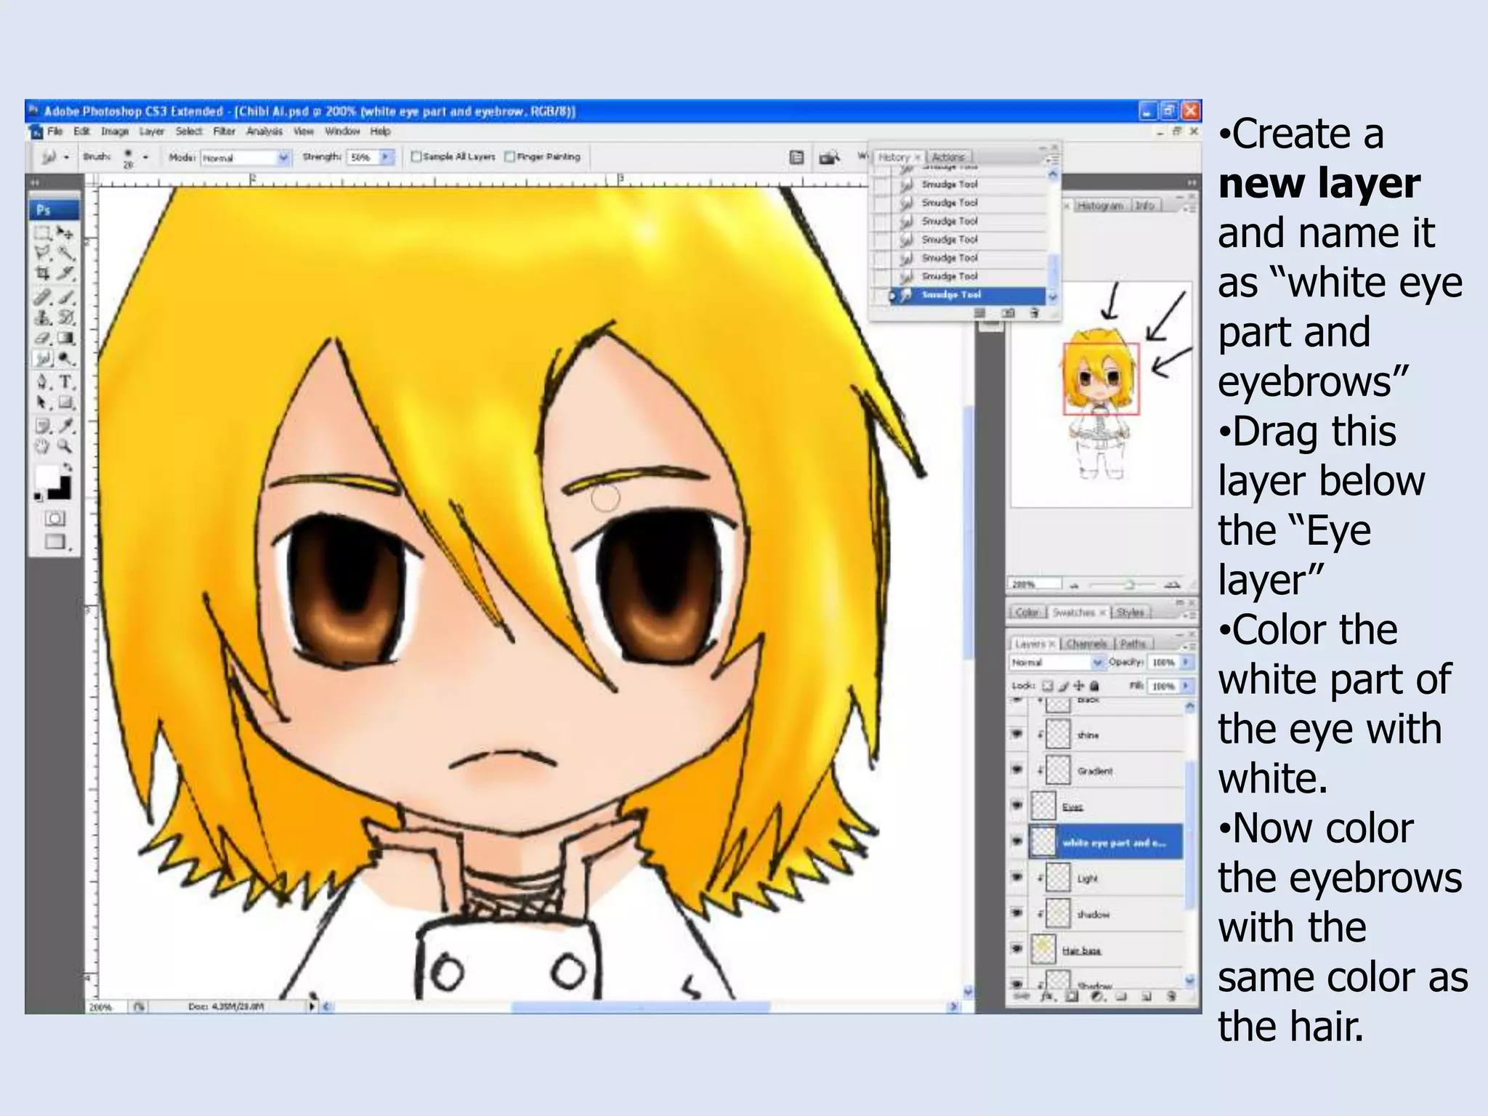Hide the Light layer

(x=1017, y=877)
